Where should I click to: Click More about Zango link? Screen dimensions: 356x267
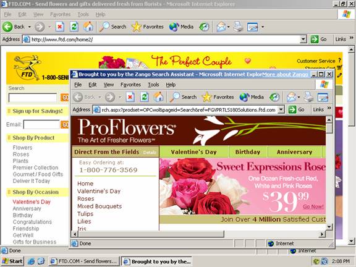(285, 74)
